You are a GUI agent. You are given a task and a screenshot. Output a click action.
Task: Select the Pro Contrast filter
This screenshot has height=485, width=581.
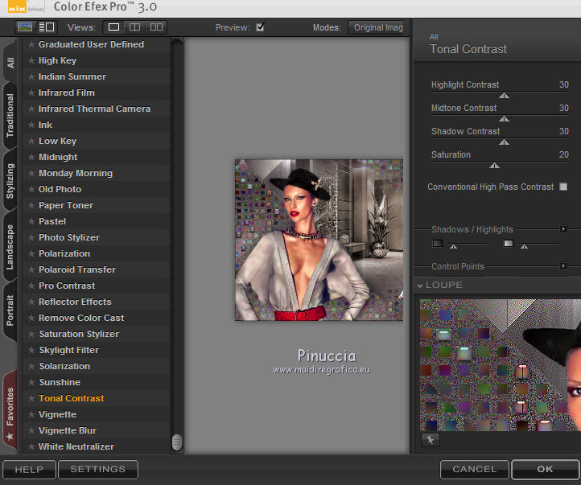click(x=67, y=286)
